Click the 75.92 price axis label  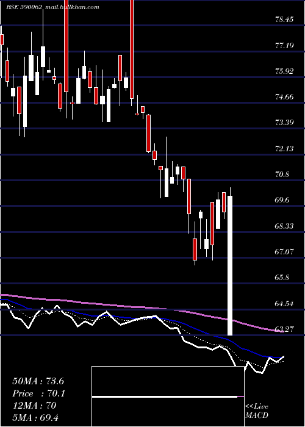point(284,71)
